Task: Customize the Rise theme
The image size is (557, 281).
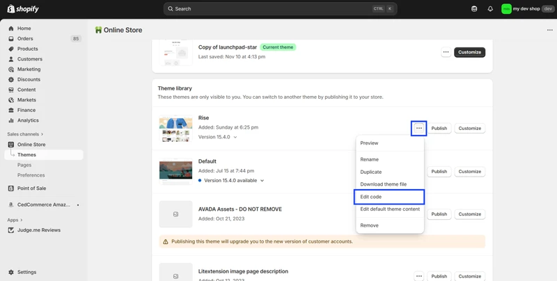Action: tap(469, 129)
